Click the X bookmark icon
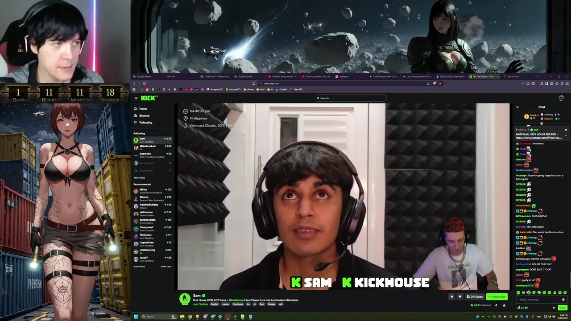 (158, 89)
